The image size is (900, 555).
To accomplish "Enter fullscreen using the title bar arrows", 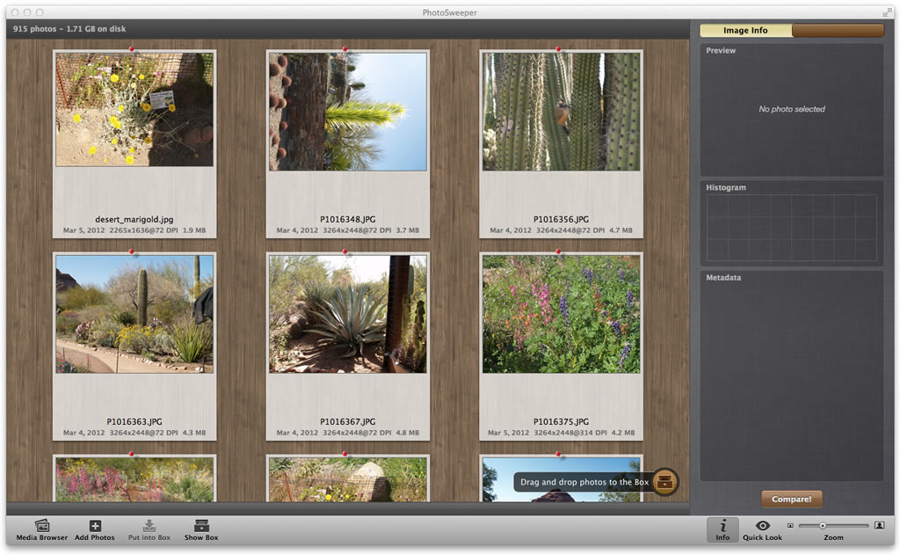I will (x=887, y=12).
